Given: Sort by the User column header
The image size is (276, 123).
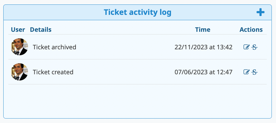Looking at the screenshot, I should [x=18, y=30].
